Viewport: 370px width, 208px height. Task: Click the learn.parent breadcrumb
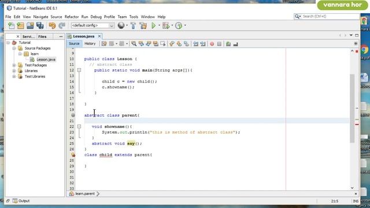point(85,194)
